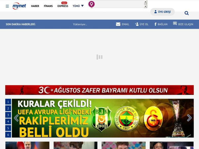
Task: Open the dark news thumbnail with a woman
Action: pos(172,145)
